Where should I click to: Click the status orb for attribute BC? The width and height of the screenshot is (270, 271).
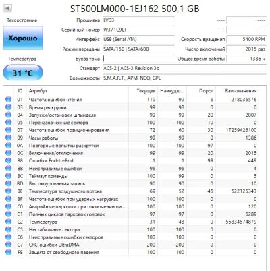pyautogui.click(x=8, y=176)
